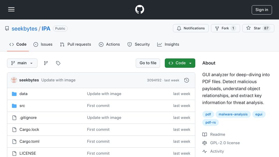The image size is (279, 157).
Task: Open 'First commit' message on Cargo.toml row
Action: click(98, 142)
